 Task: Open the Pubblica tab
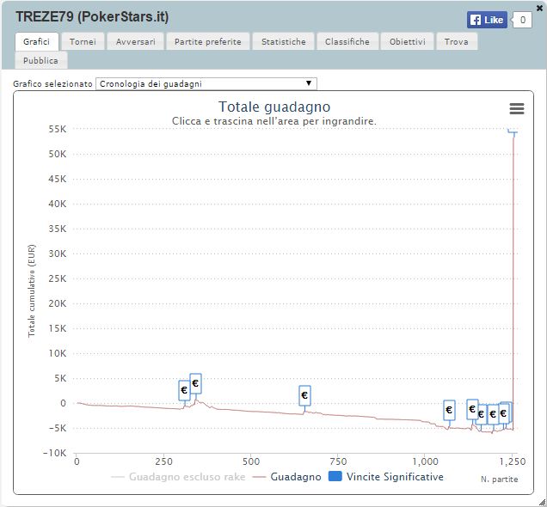40,61
